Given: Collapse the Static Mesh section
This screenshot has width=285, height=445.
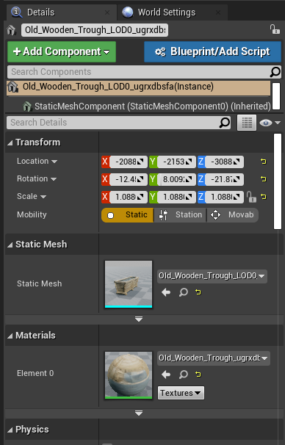Looking at the screenshot, I should [x=10, y=245].
